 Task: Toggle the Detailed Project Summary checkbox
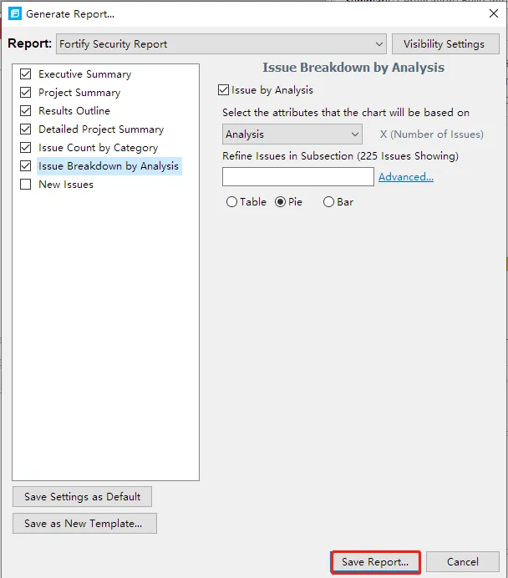click(25, 129)
